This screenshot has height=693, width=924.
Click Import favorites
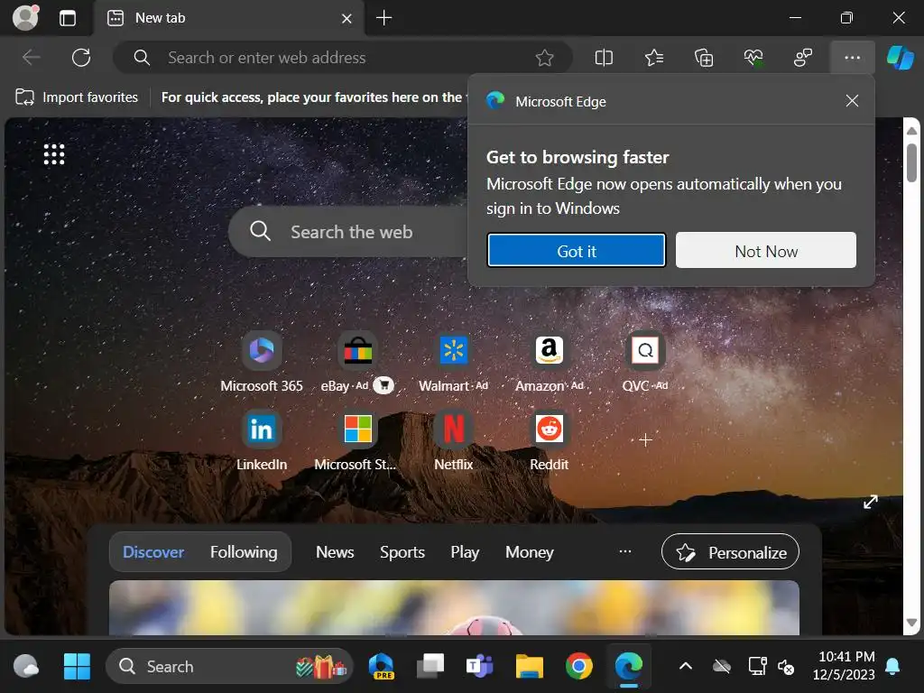(77, 97)
